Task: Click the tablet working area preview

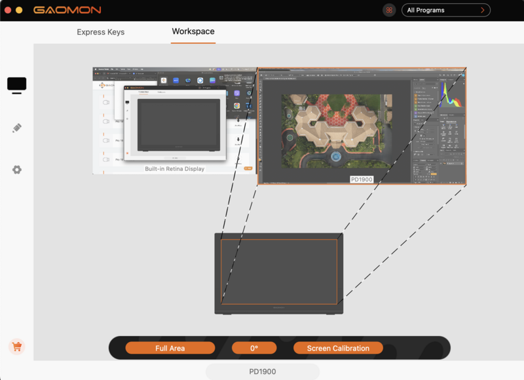Action: [x=279, y=272]
